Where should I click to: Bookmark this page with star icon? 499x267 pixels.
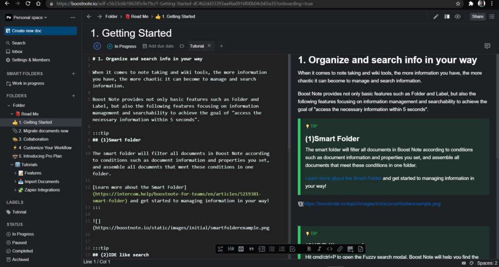point(458,4)
